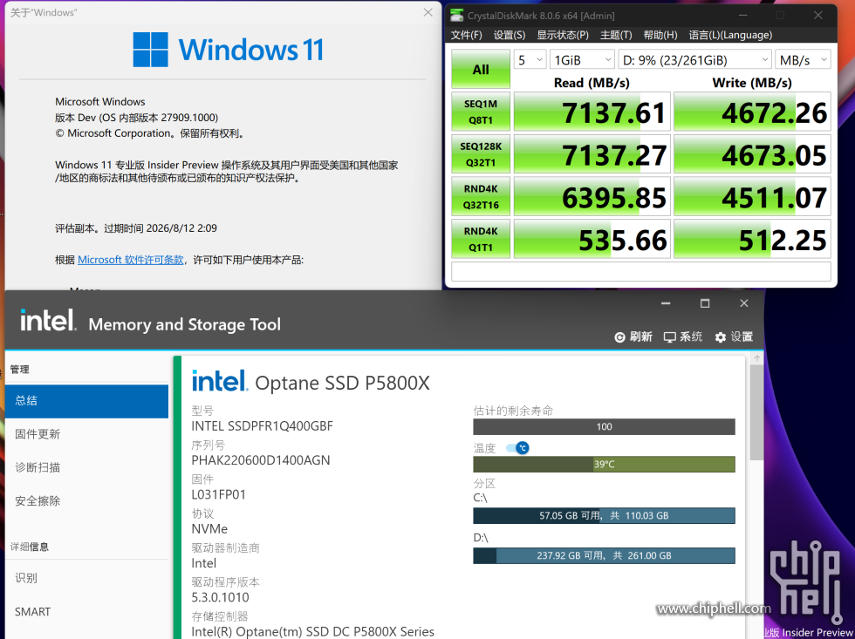Open the 设置(S) menu in CrystalDiskMark

(510, 35)
